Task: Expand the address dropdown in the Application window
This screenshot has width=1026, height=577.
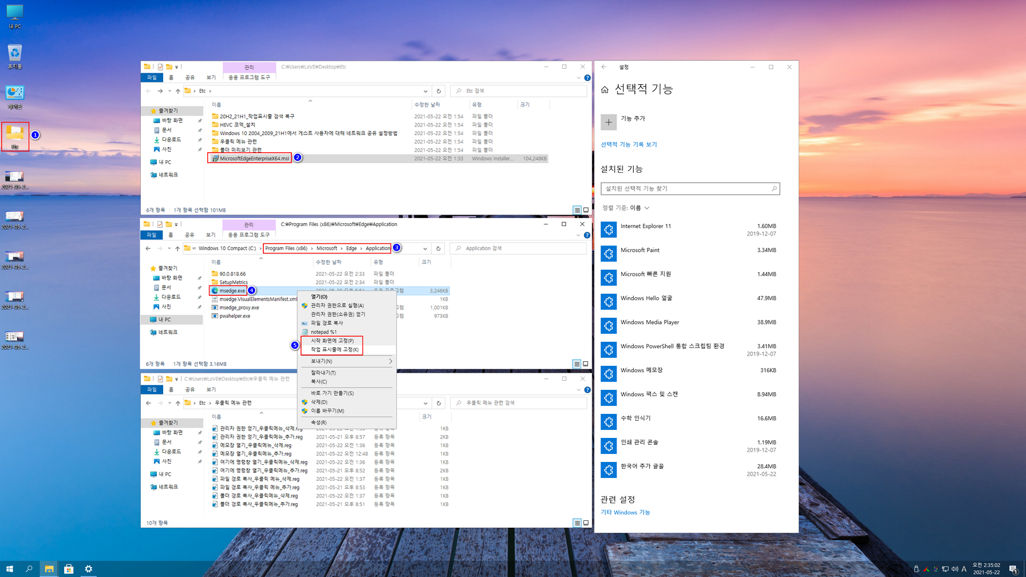Action: (x=425, y=248)
